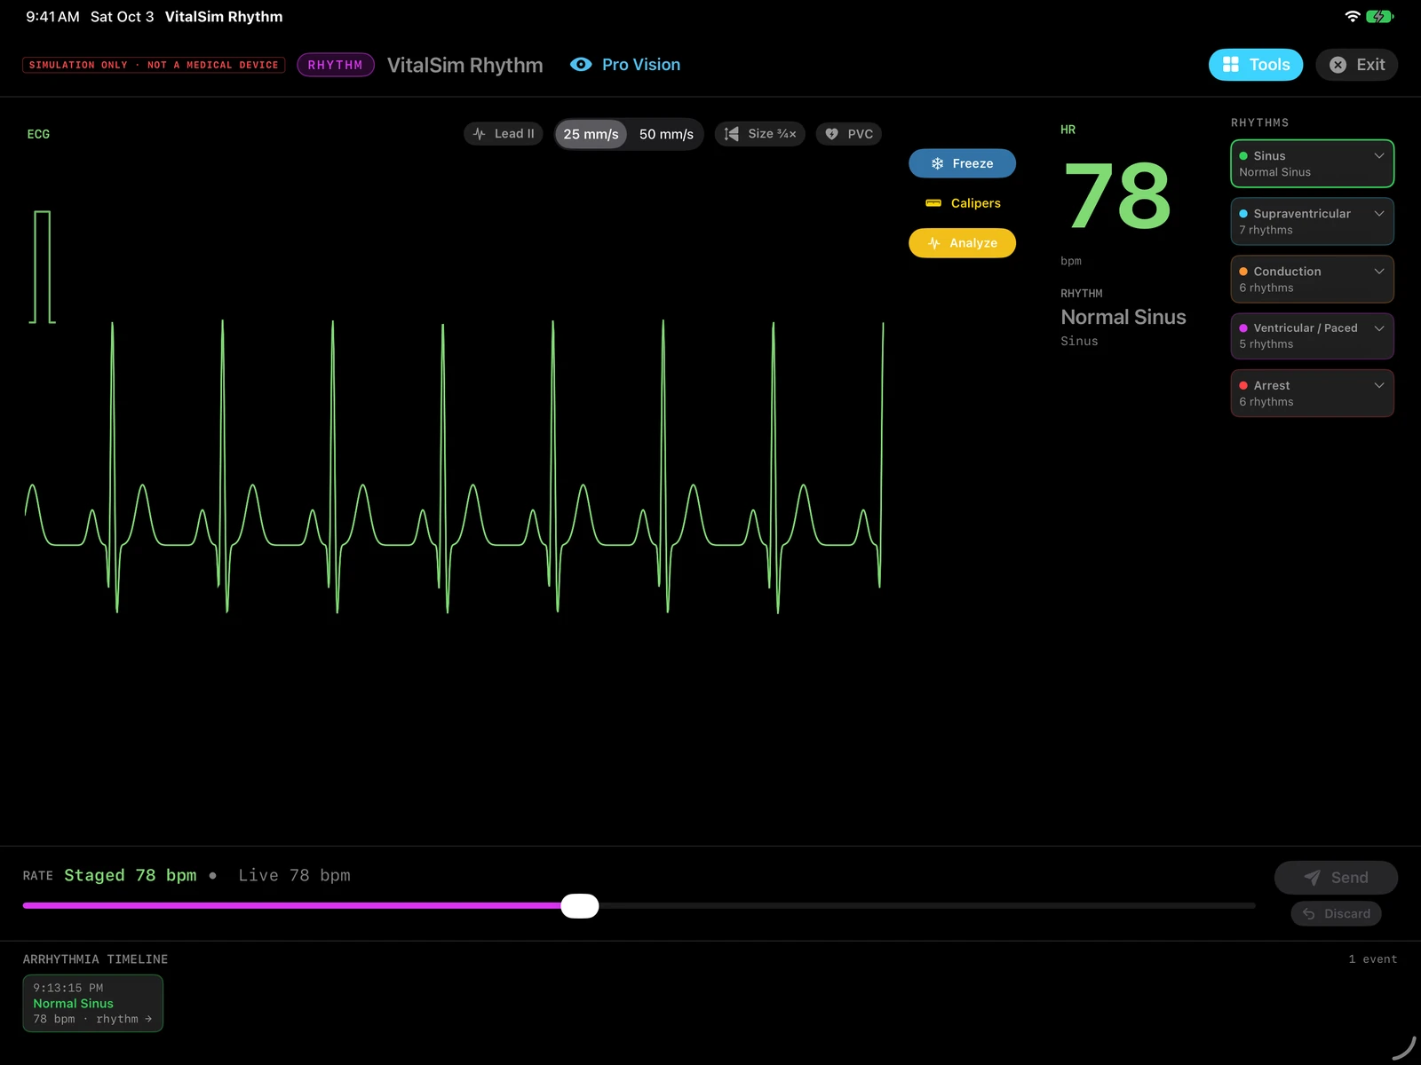Toggle Pro Vision mode

tap(625, 65)
